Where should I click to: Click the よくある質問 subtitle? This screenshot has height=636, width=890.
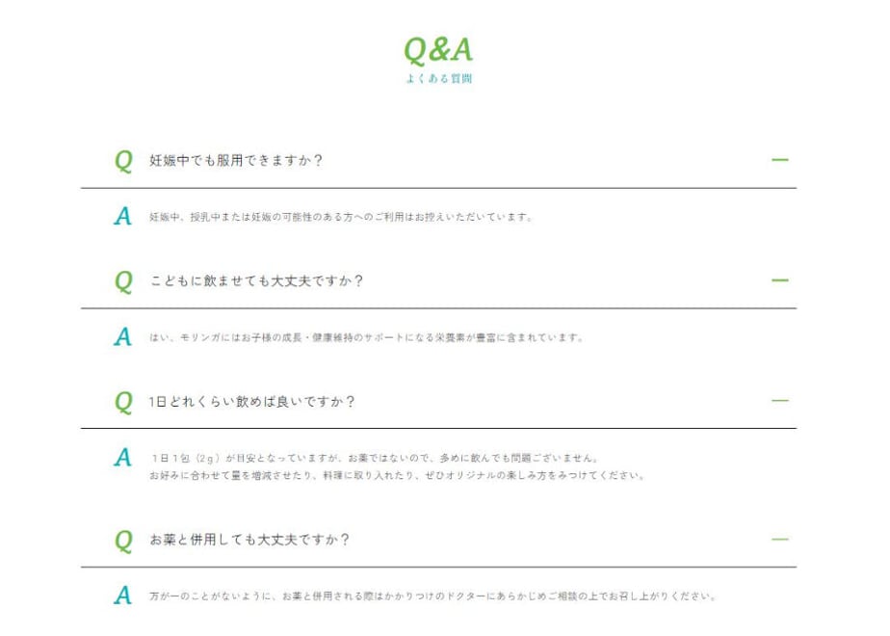(x=439, y=79)
